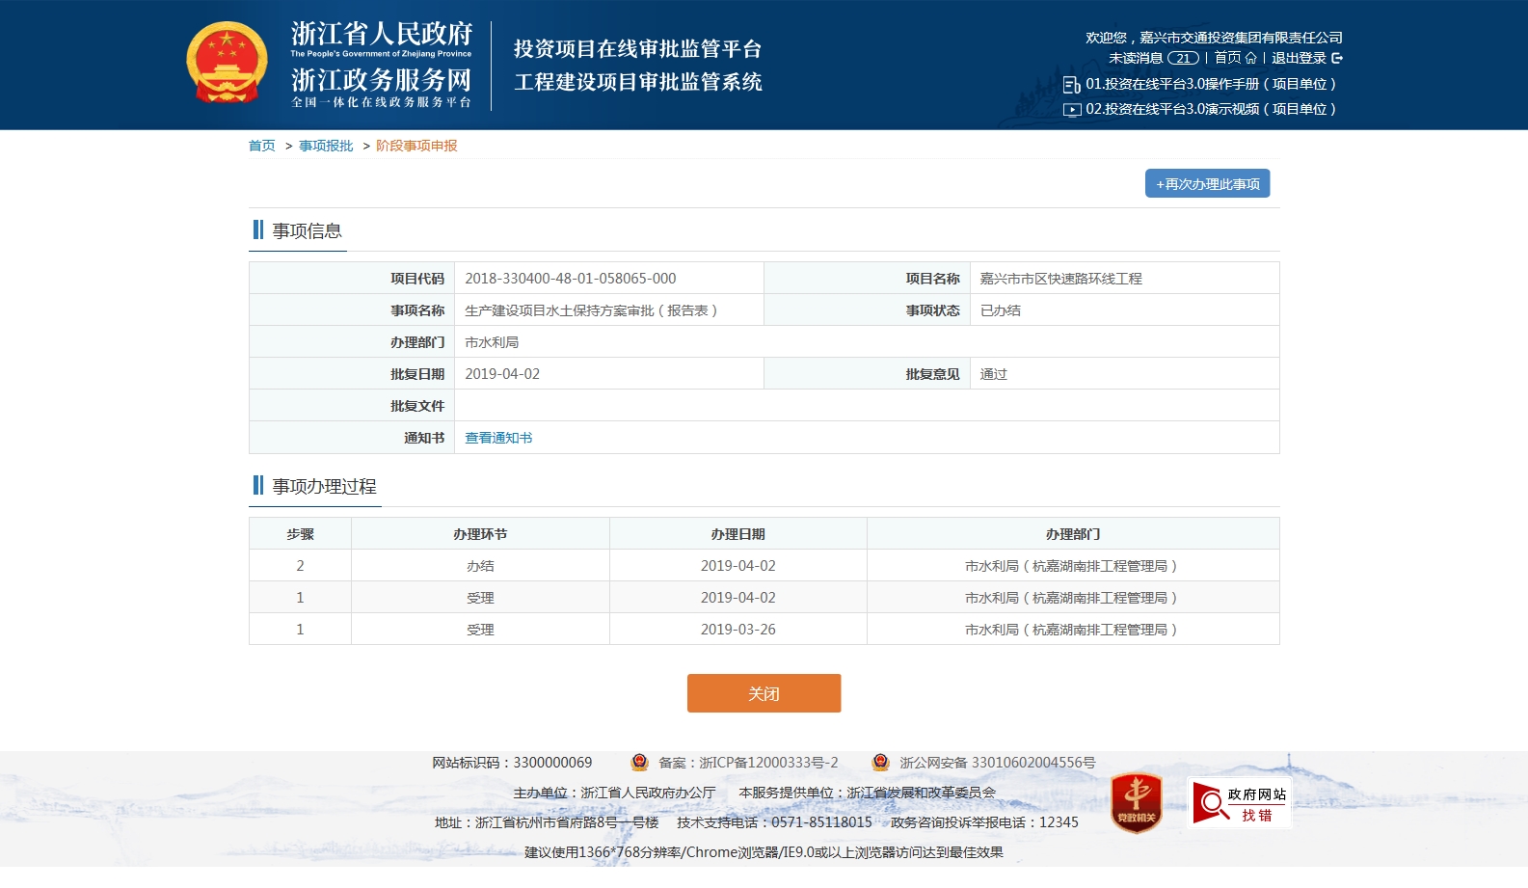1528x888 pixels.
Task: Click the emblem icon beside ICP备案 number
Action: (x=639, y=763)
